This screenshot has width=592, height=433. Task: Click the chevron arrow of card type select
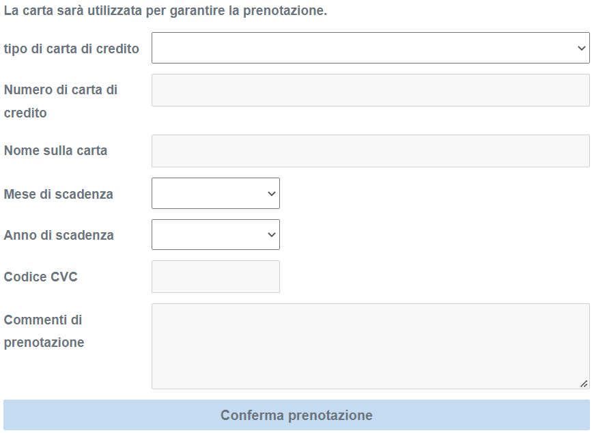click(581, 48)
